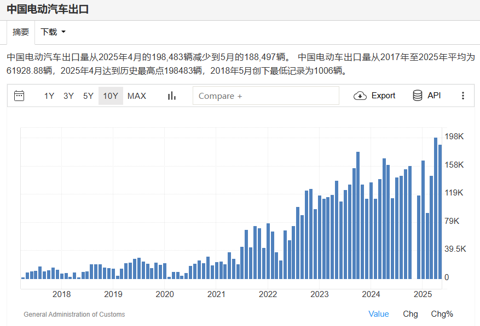Click the 2019 x-axis label
The image size is (480, 326).
(113, 294)
